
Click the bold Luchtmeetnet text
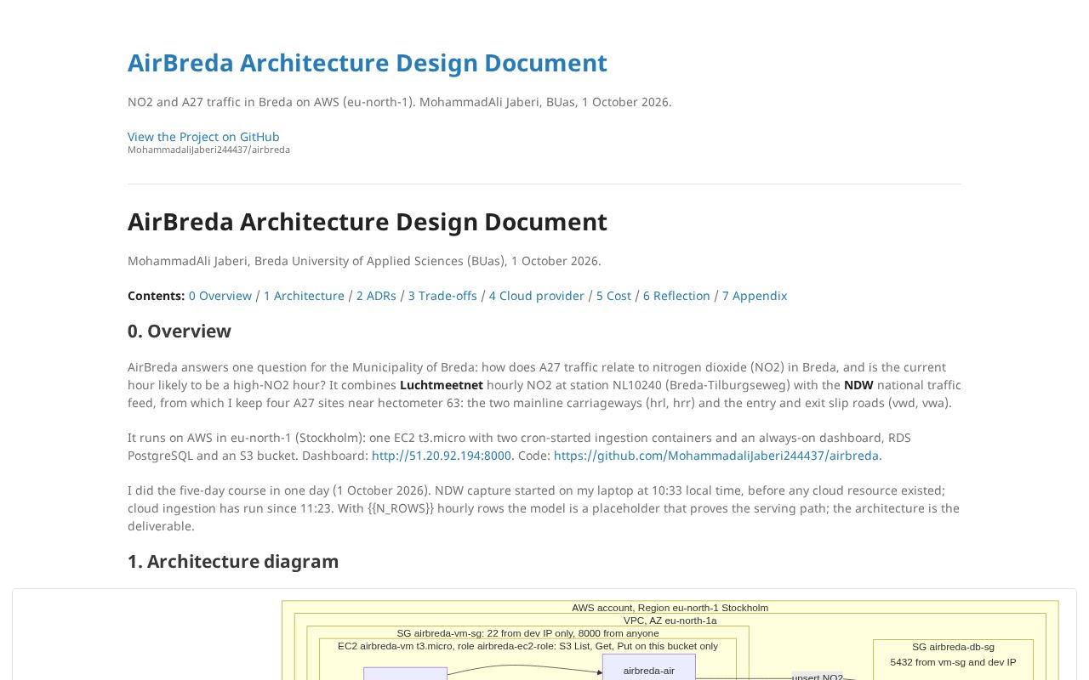point(442,385)
